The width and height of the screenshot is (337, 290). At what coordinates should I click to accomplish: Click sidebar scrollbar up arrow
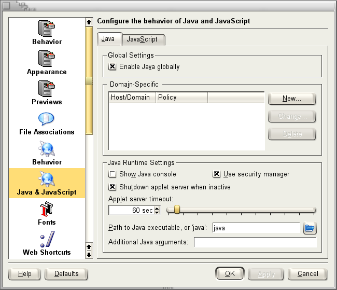point(89,22)
